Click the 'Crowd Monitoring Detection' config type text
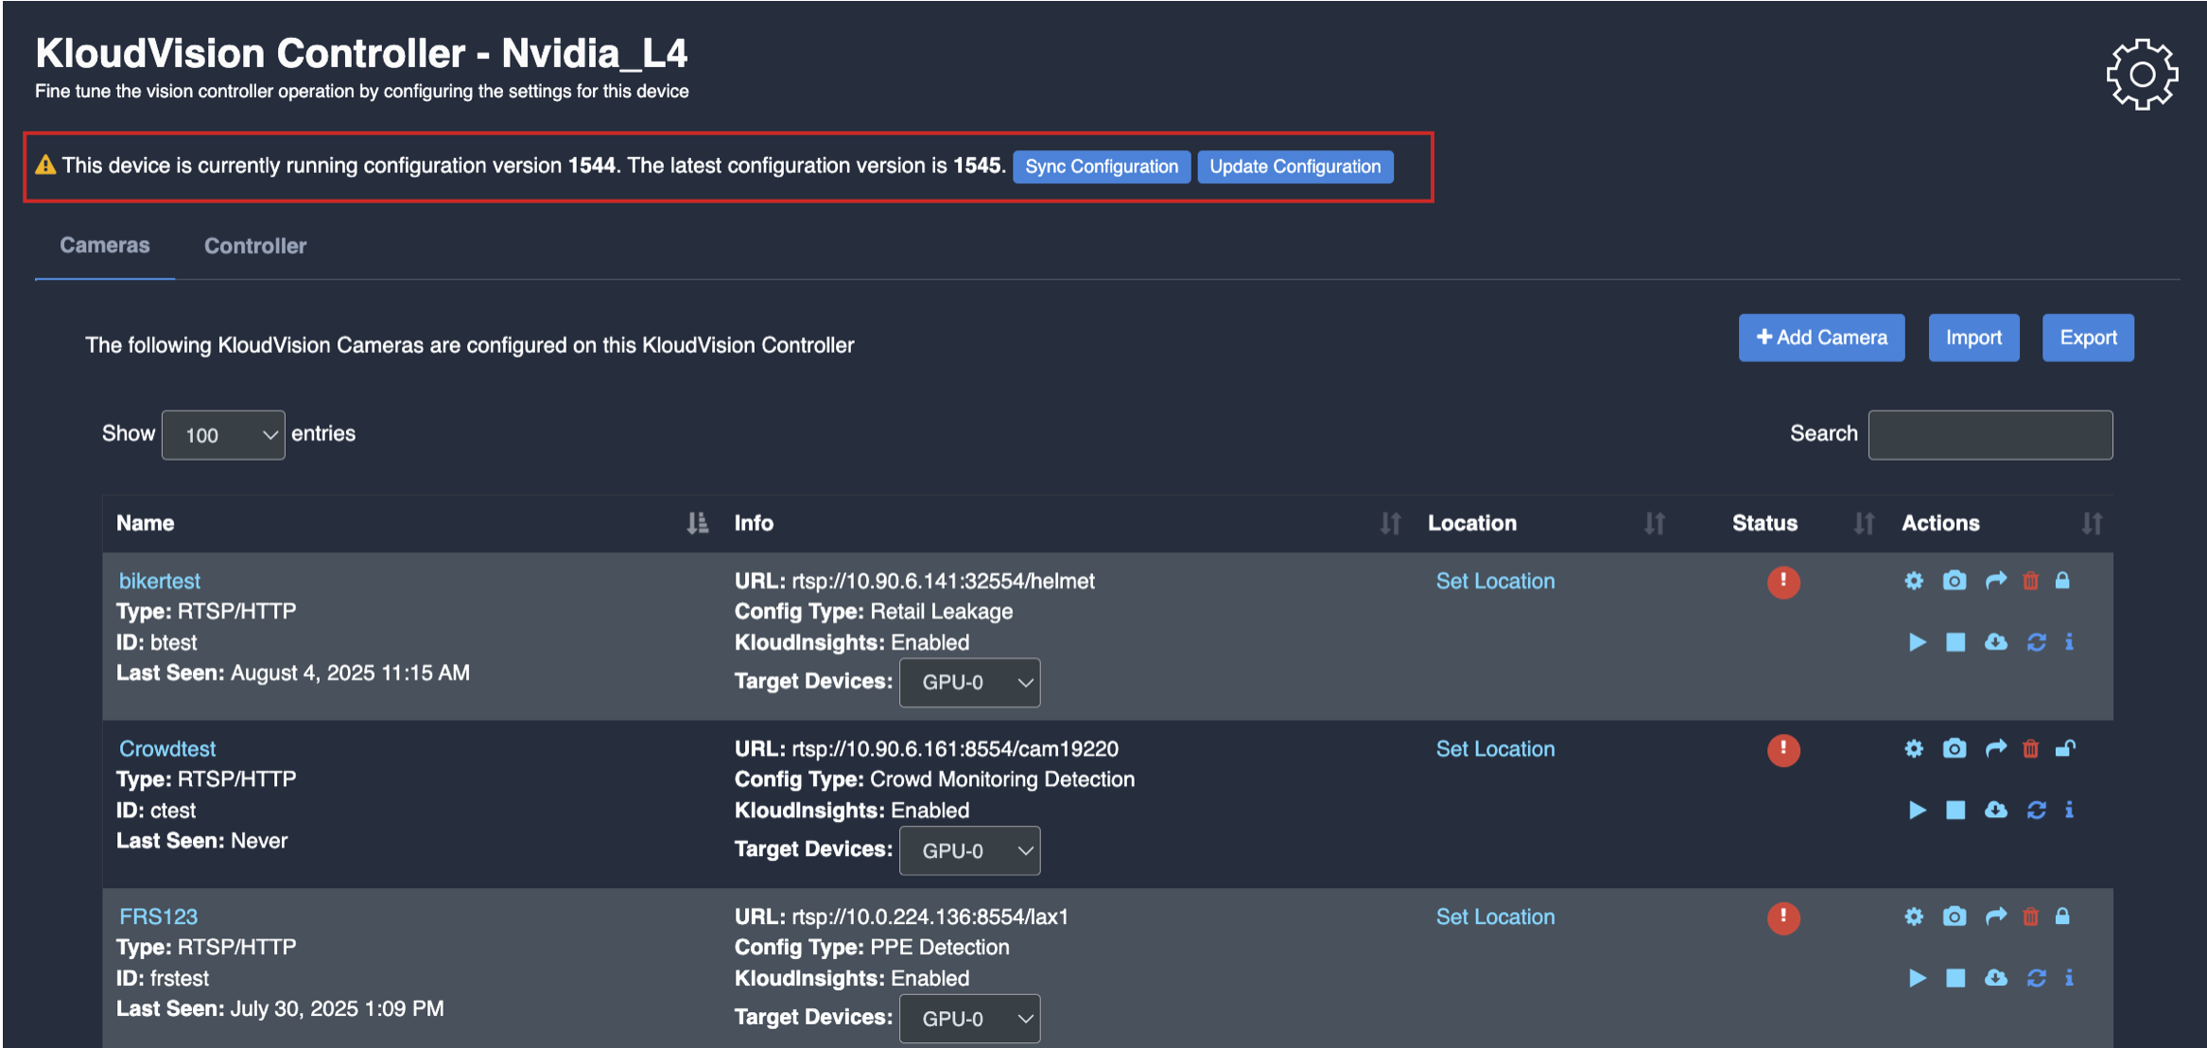The image size is (2207, 1048). (1002, 779)
